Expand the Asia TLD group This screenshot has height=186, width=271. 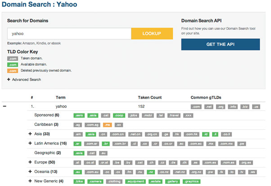(30, 134)
